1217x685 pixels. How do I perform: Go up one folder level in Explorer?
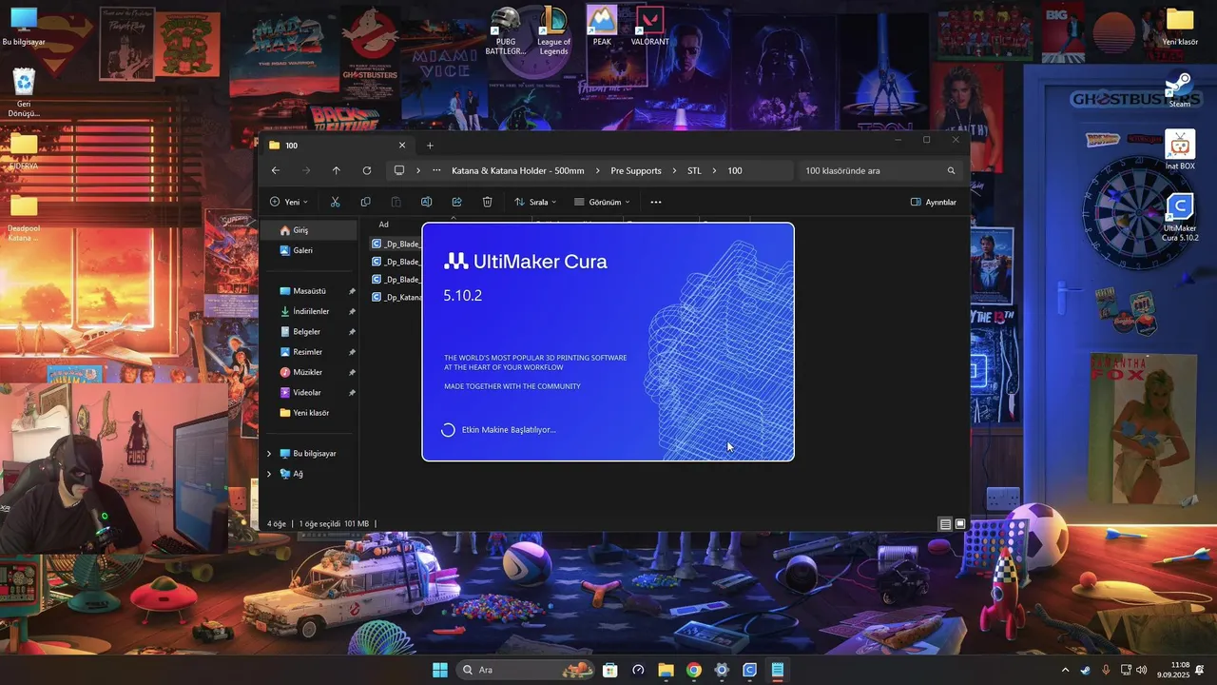click(x=336, y=170)
